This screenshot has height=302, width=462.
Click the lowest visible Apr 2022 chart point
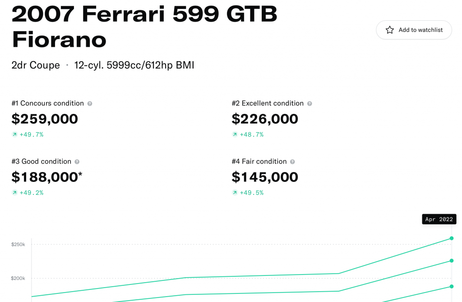tap(451, 286)
